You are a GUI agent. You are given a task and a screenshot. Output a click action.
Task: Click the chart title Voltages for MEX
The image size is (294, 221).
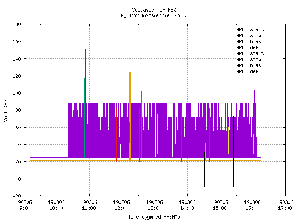tap(154, 10)
